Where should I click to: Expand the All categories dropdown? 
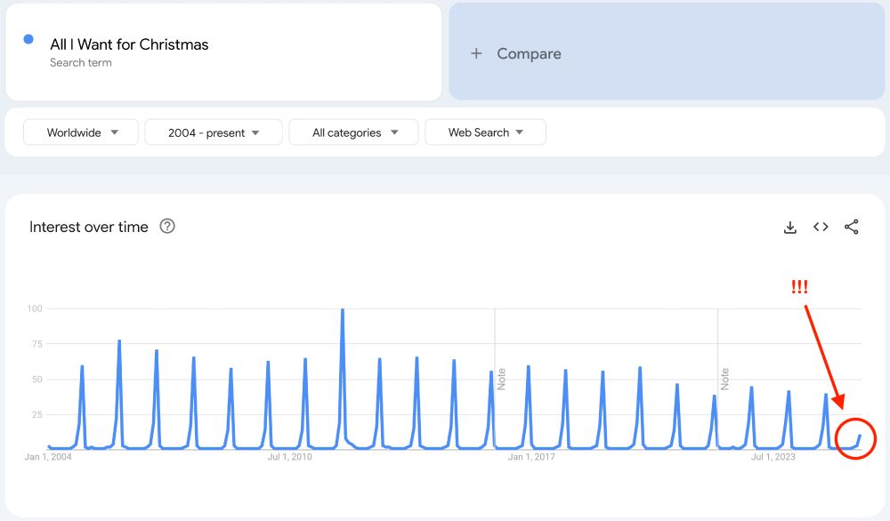pos(353,132)
